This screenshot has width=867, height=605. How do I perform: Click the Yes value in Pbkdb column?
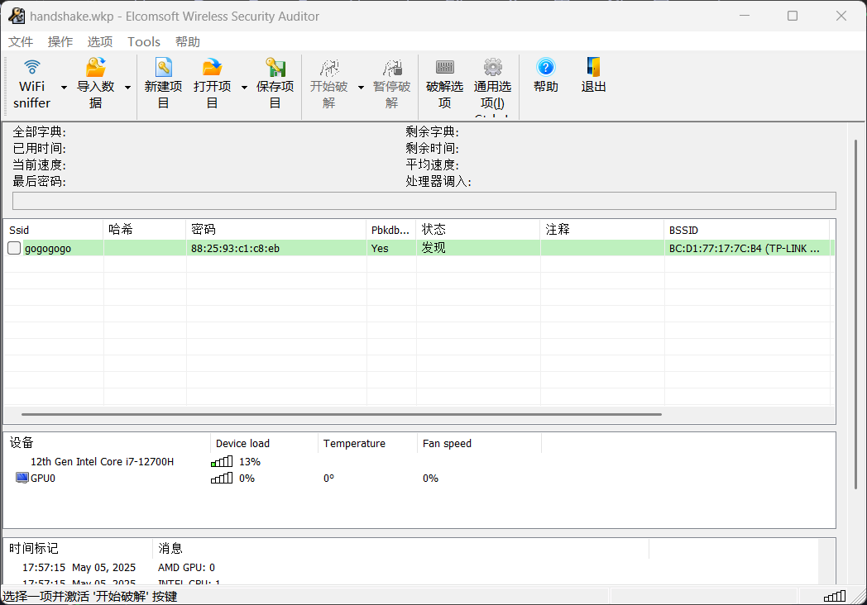click(380, 248)
